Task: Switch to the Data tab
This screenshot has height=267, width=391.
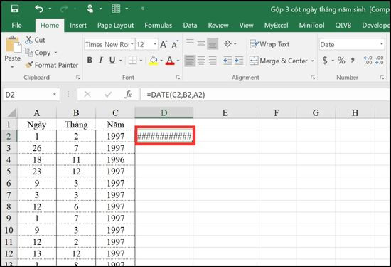Action: pyautogui.click(x=190, y=26)
